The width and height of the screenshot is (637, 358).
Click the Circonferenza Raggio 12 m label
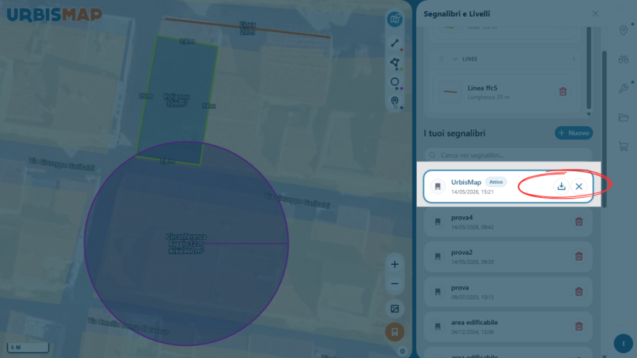tap(186, 244)
